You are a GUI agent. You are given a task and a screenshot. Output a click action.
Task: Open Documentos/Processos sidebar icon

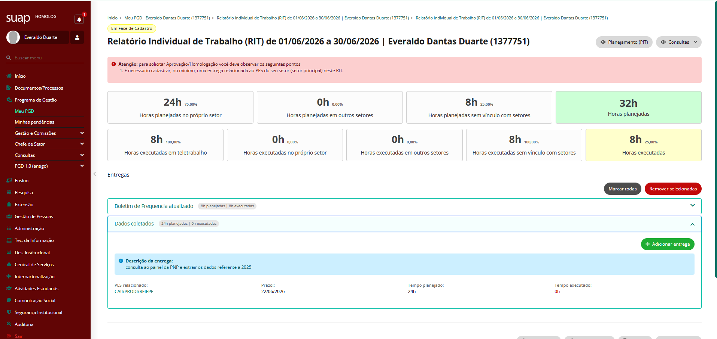[x=9, y=88]
